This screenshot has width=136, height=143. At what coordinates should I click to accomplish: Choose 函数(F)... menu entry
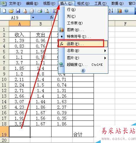[x=83, y=44]
